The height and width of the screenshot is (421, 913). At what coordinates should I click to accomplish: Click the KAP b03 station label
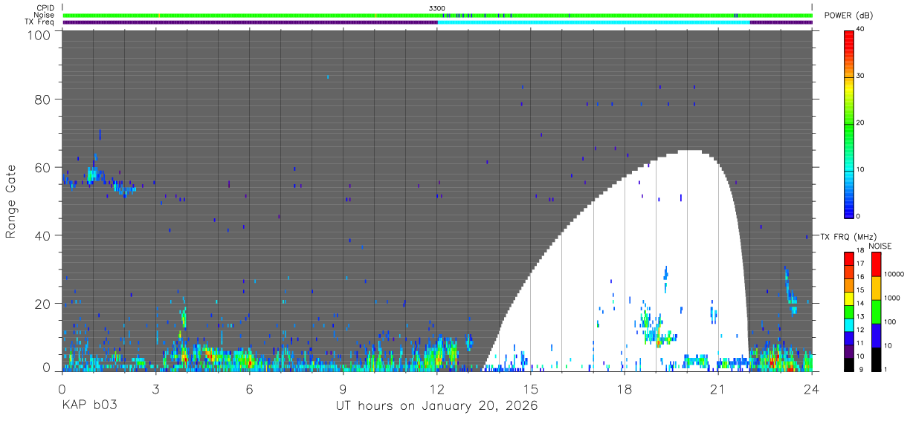[x=89, y=406]
